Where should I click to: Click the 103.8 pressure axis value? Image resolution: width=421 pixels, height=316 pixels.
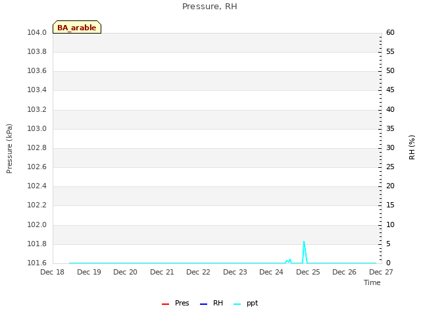click(37, 51)
